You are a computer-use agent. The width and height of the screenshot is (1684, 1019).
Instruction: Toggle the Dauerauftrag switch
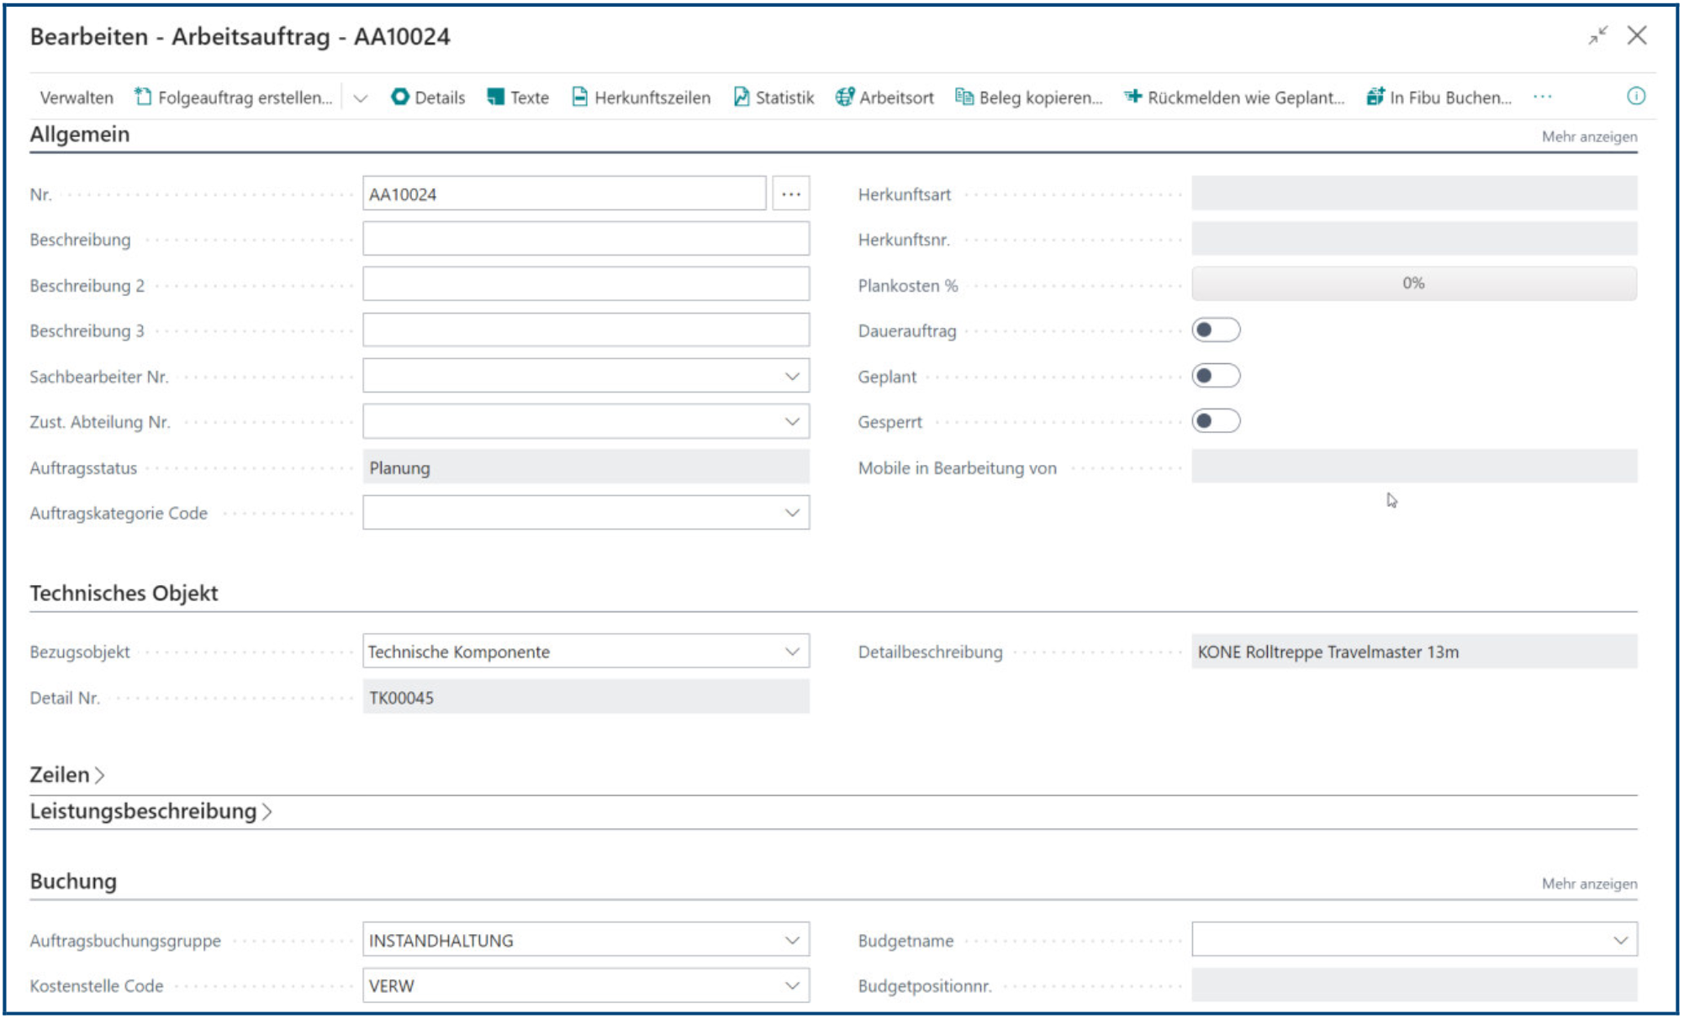(1216, 330)
